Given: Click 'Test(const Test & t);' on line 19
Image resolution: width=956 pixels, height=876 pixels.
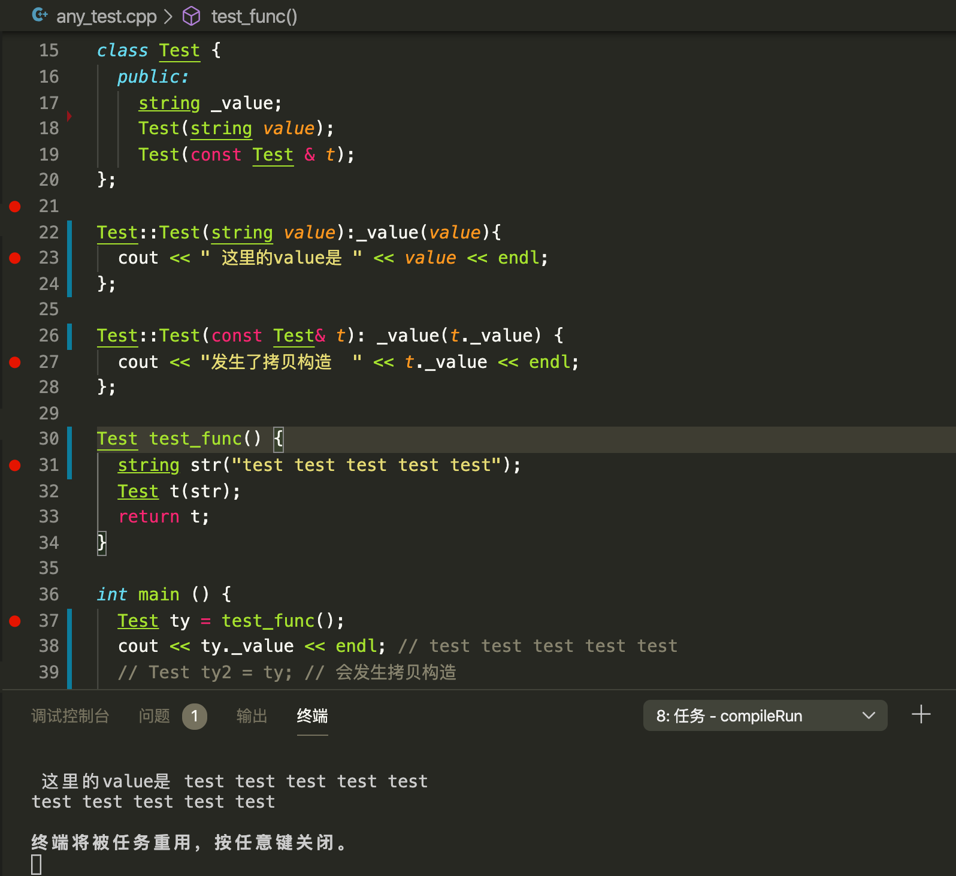Looking at the screenshot, I should coord(246,155).
